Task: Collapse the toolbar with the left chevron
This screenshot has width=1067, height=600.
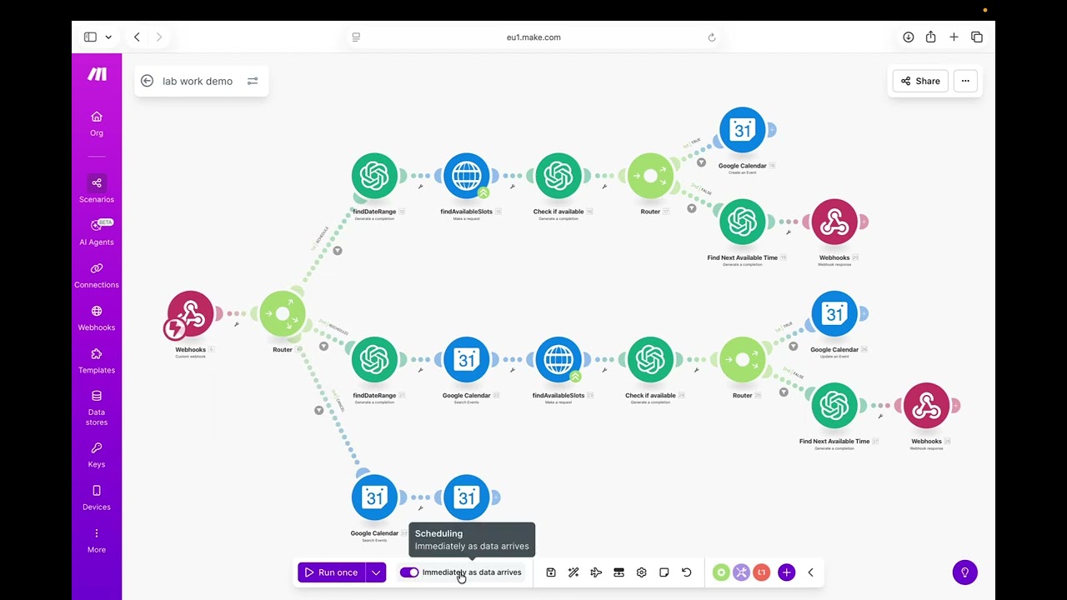Action: point(810,572)
